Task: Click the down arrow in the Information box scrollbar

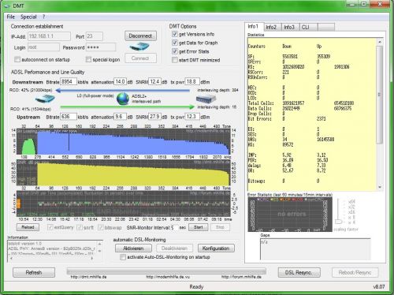Action: click(99, 251)
